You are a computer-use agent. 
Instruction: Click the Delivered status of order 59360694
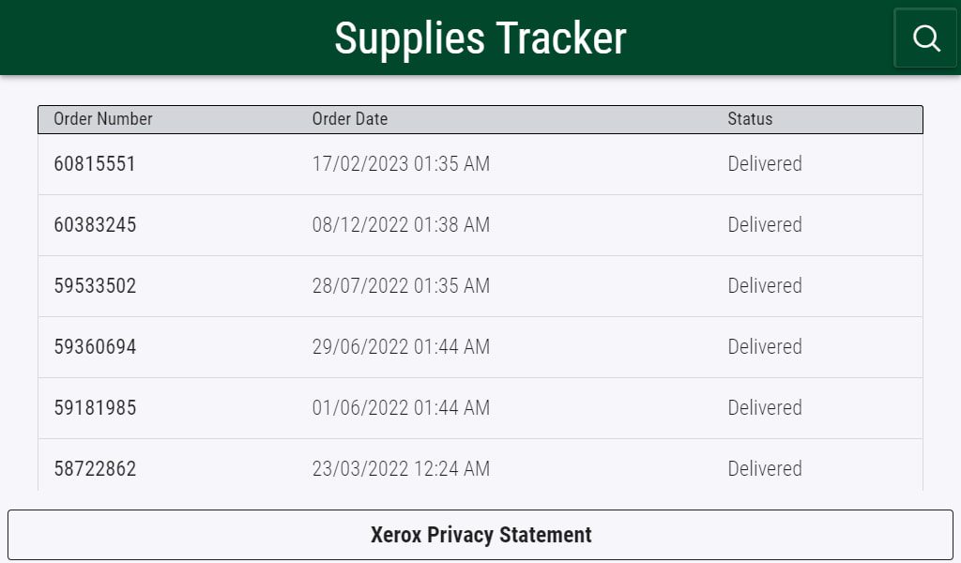765,346
